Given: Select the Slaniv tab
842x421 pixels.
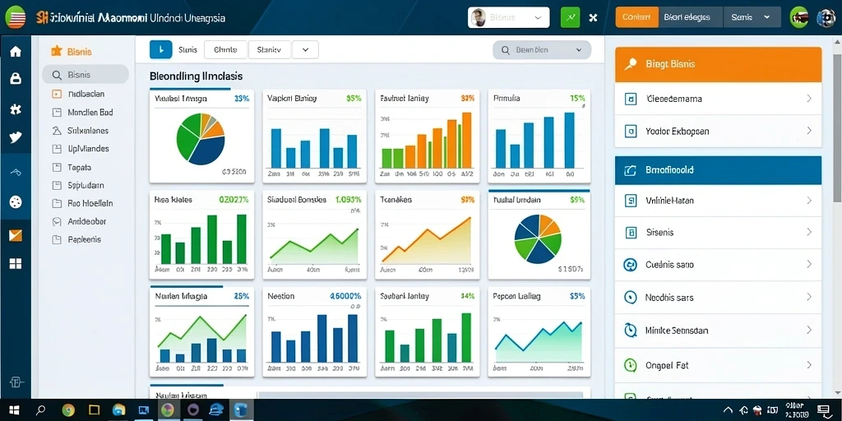Looking at the screenshot, I should (x=269, y=49).
